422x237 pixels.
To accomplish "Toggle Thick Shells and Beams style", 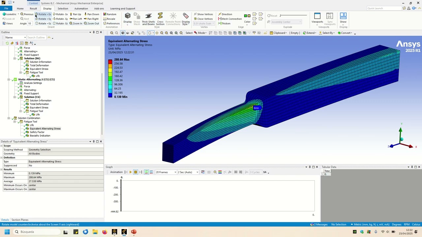I will (x=148, y=19).
